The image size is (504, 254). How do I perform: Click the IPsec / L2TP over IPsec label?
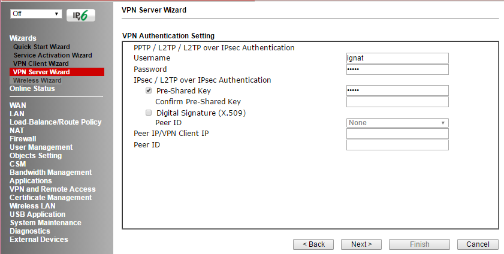(x=203, y=80)
